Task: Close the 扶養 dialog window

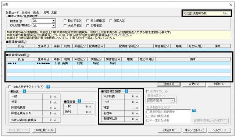Action: click(231, 5)
